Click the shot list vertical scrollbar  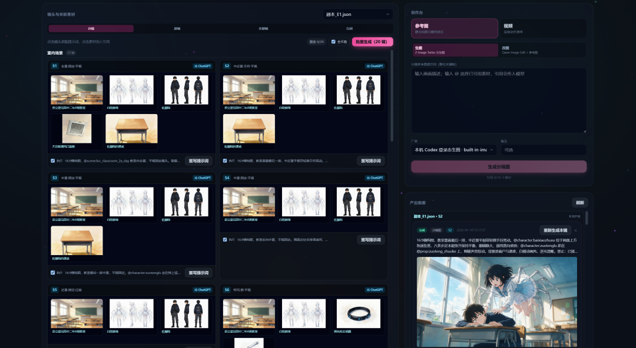point(392,96)
